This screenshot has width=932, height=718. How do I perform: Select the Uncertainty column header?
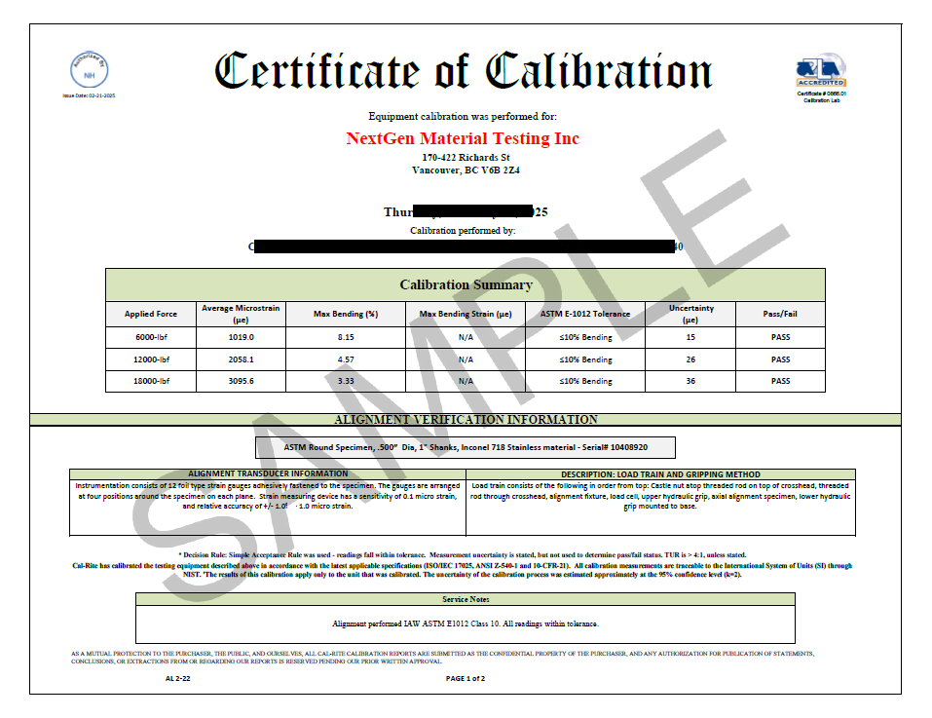pyautogui.click(x=690, y=314)
